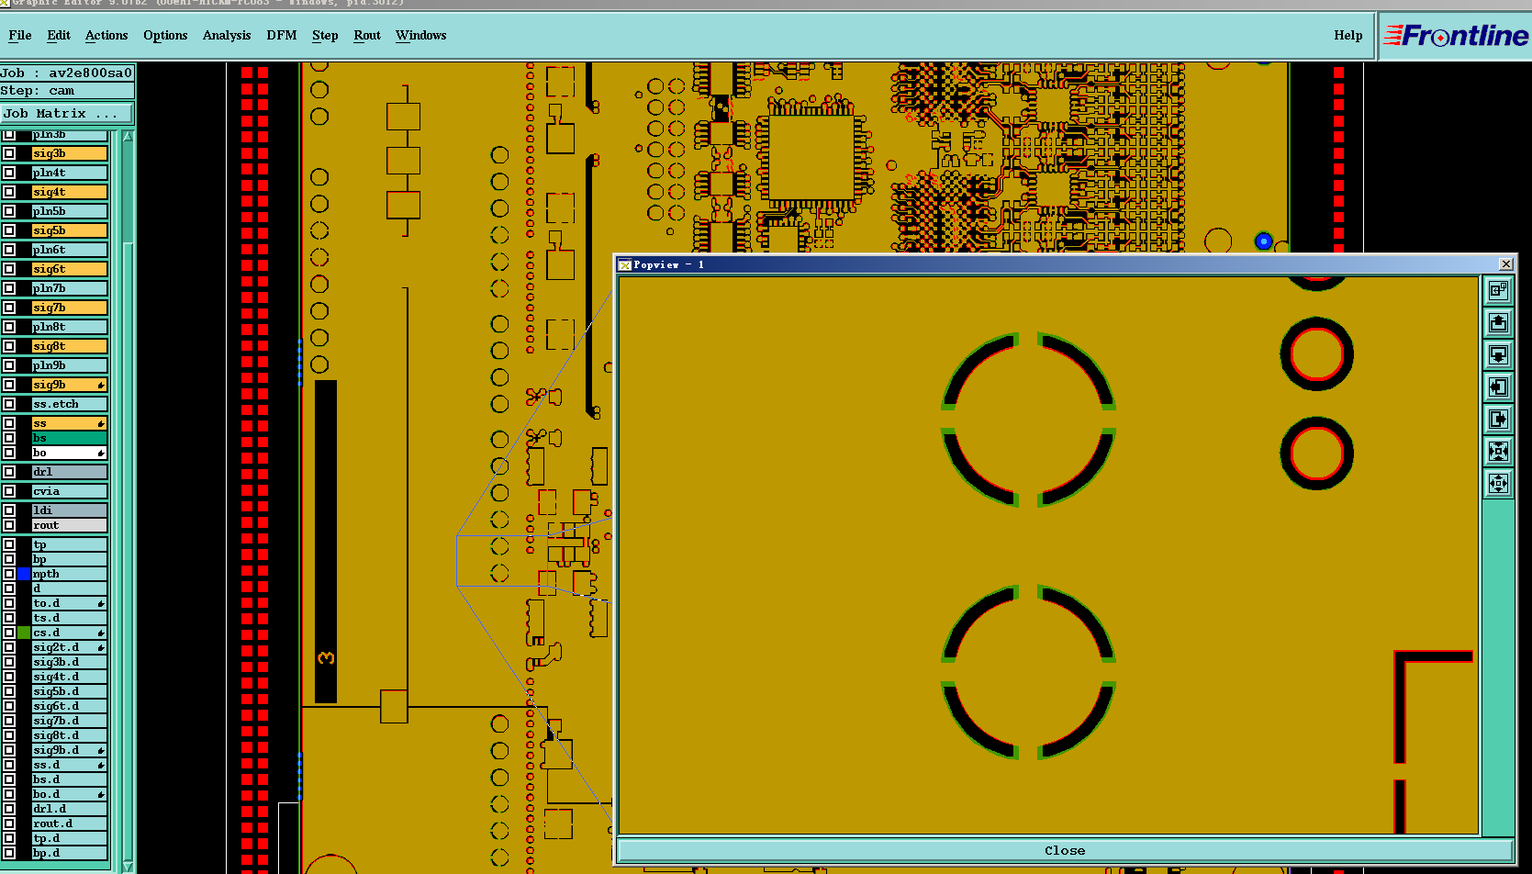The height and width of the screenshot is (874, 1532).
Task: Select the sig4t layer name
Action: [x=70, y=192]
